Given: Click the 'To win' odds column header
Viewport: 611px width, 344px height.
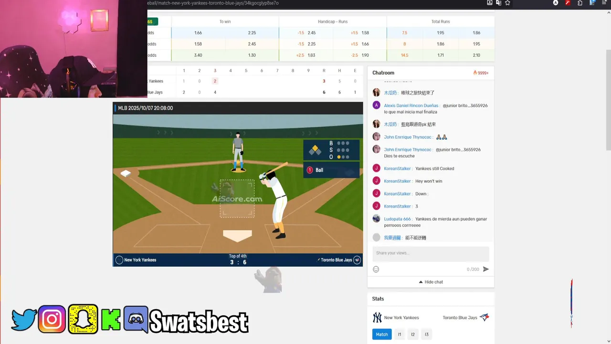Looking at the screenshot, I should tap(225, 21).
